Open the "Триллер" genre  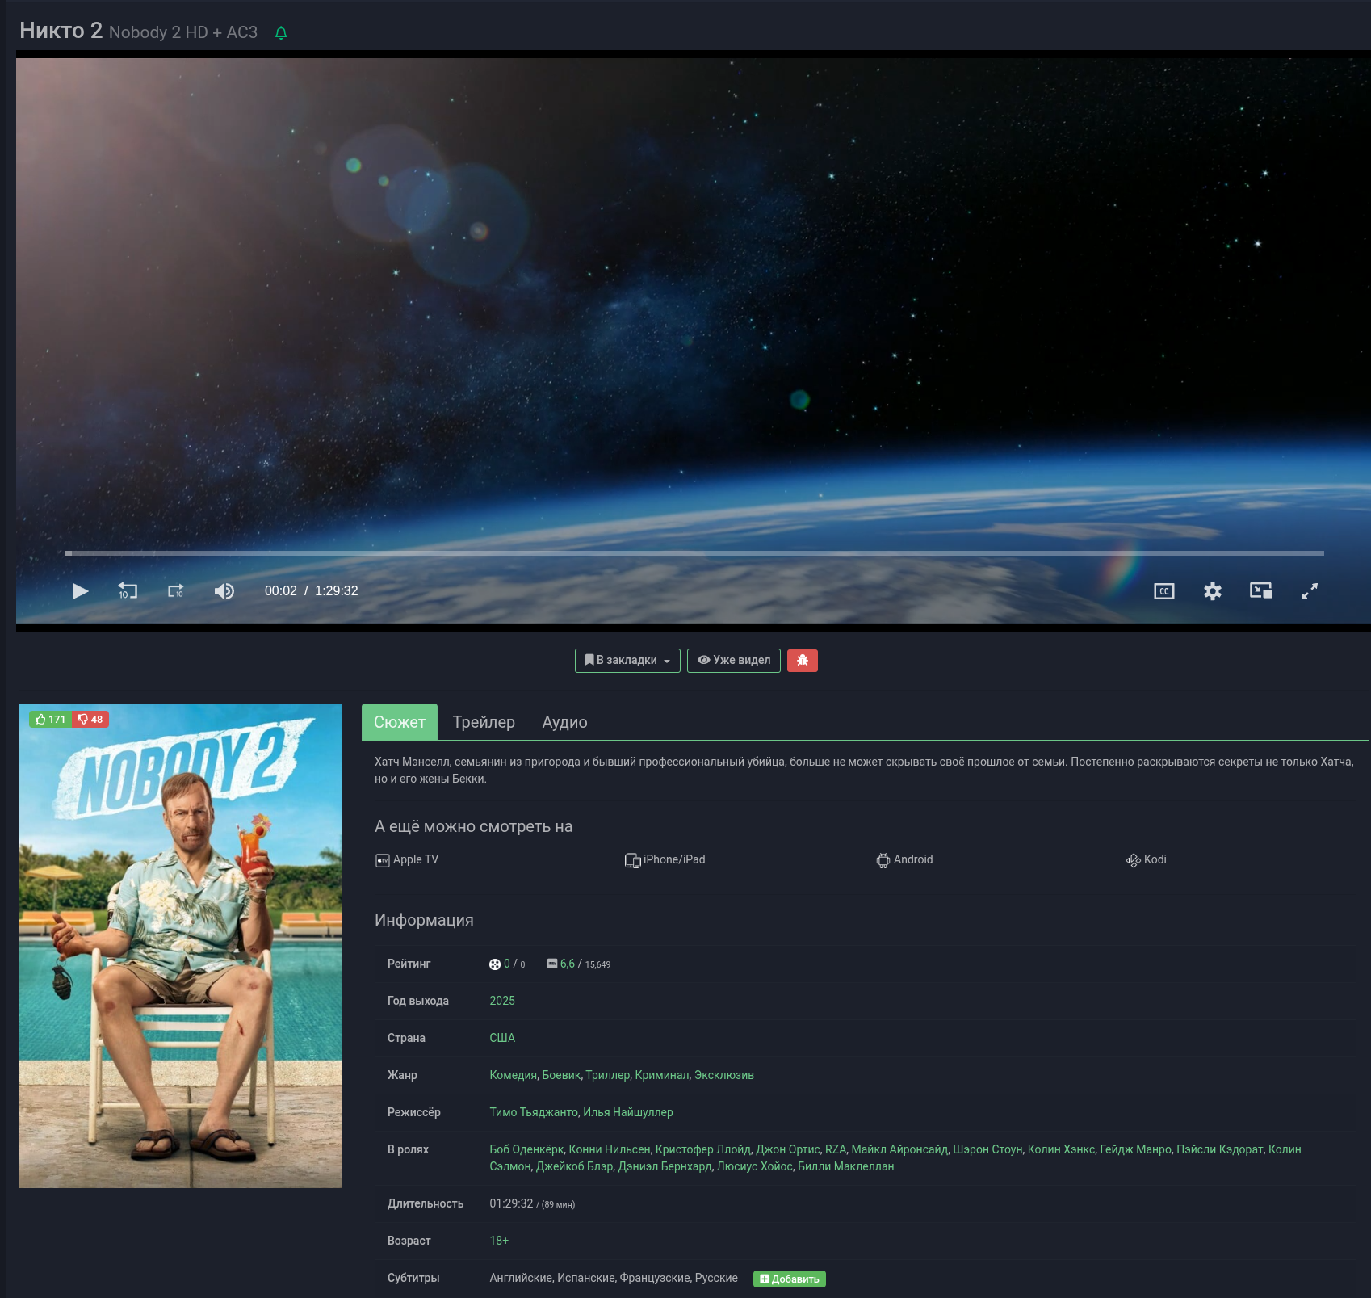[608, 1075]
